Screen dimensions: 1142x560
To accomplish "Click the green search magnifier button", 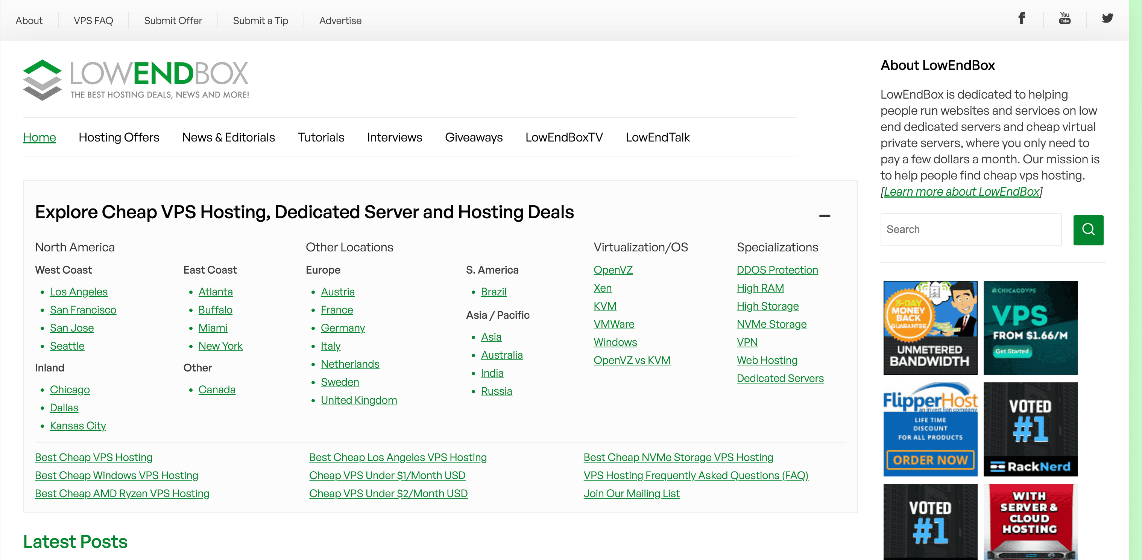I will [x=1088, y=230].
